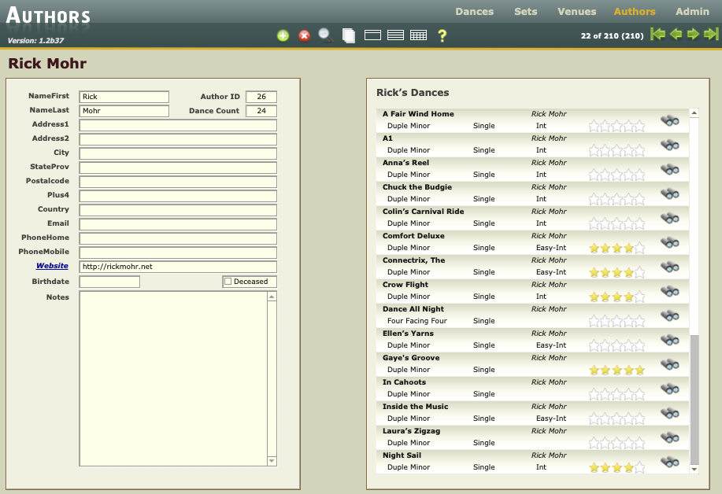722x494 pixels.
Task: Click the green add new record icon
Action: (283, 35)
